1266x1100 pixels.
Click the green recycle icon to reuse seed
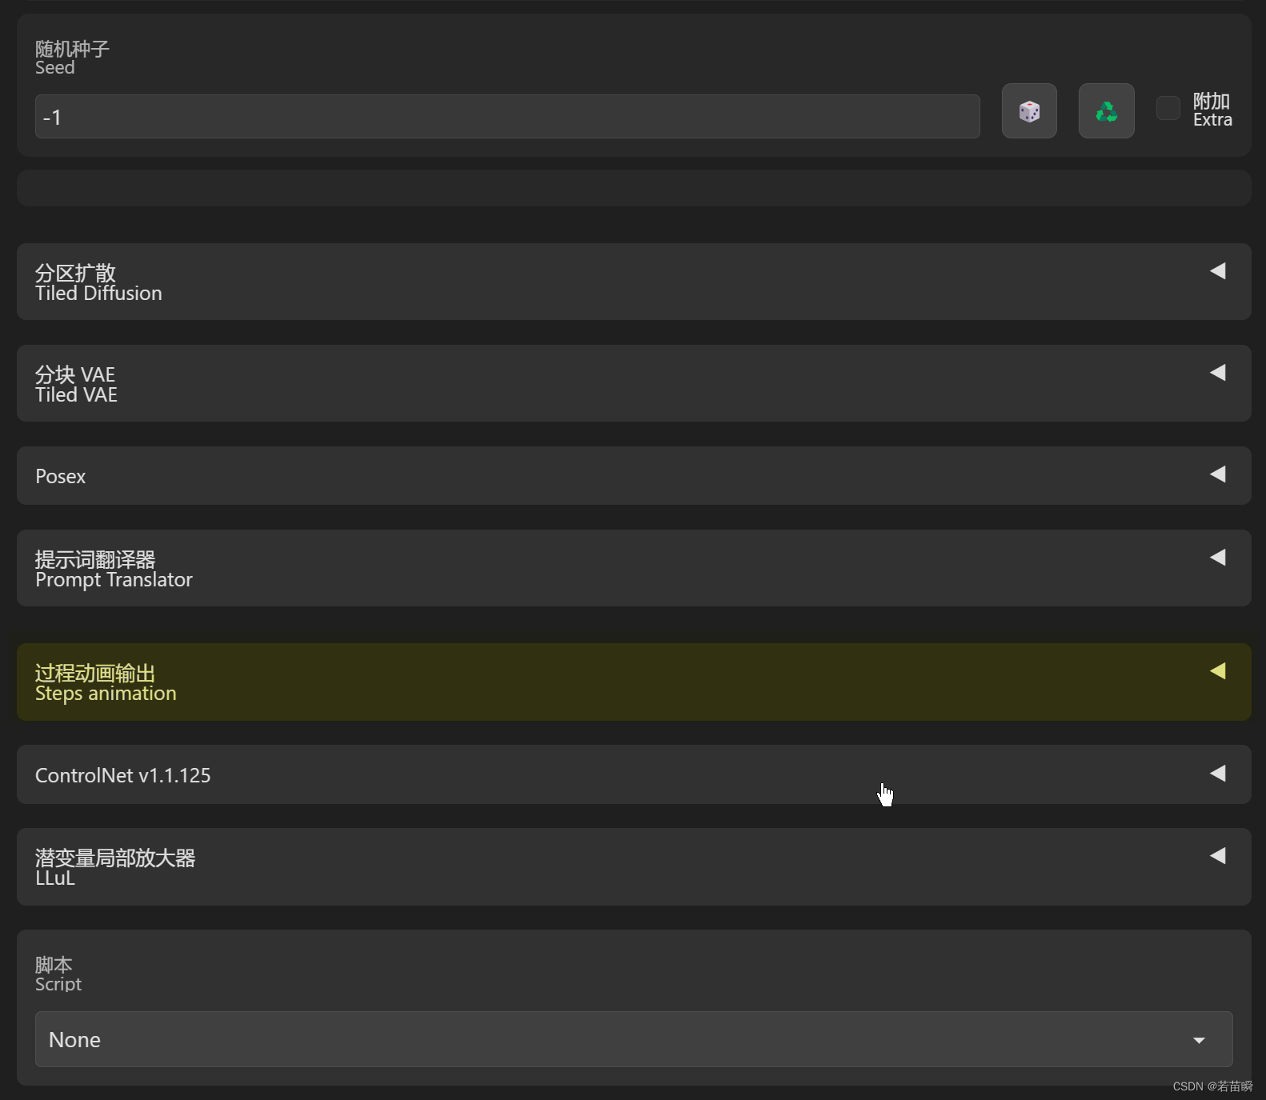[1106, 111]
